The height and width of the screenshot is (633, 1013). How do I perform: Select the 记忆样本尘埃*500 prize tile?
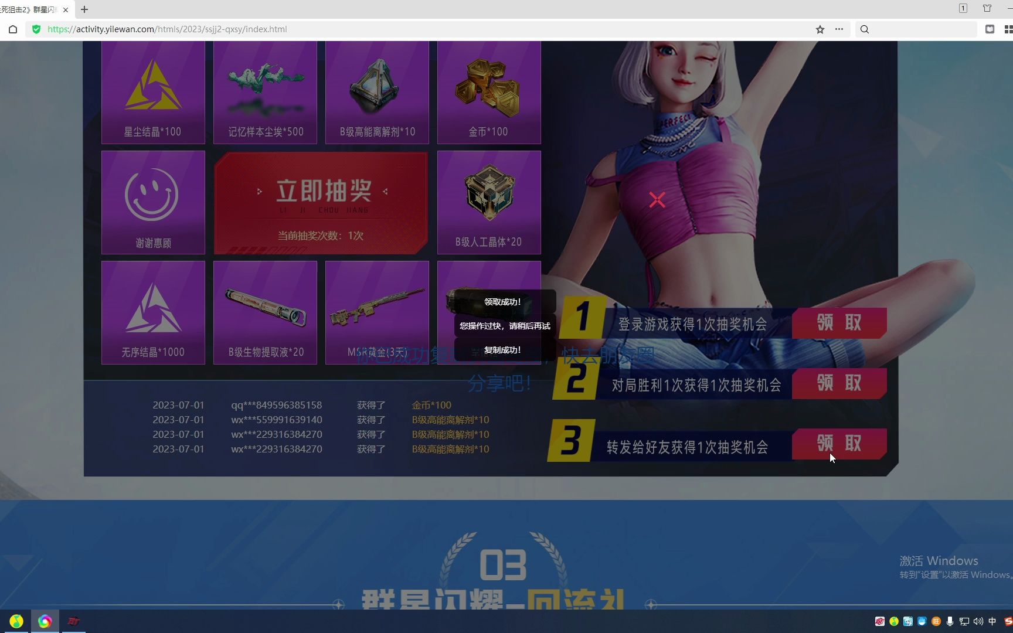265,92
